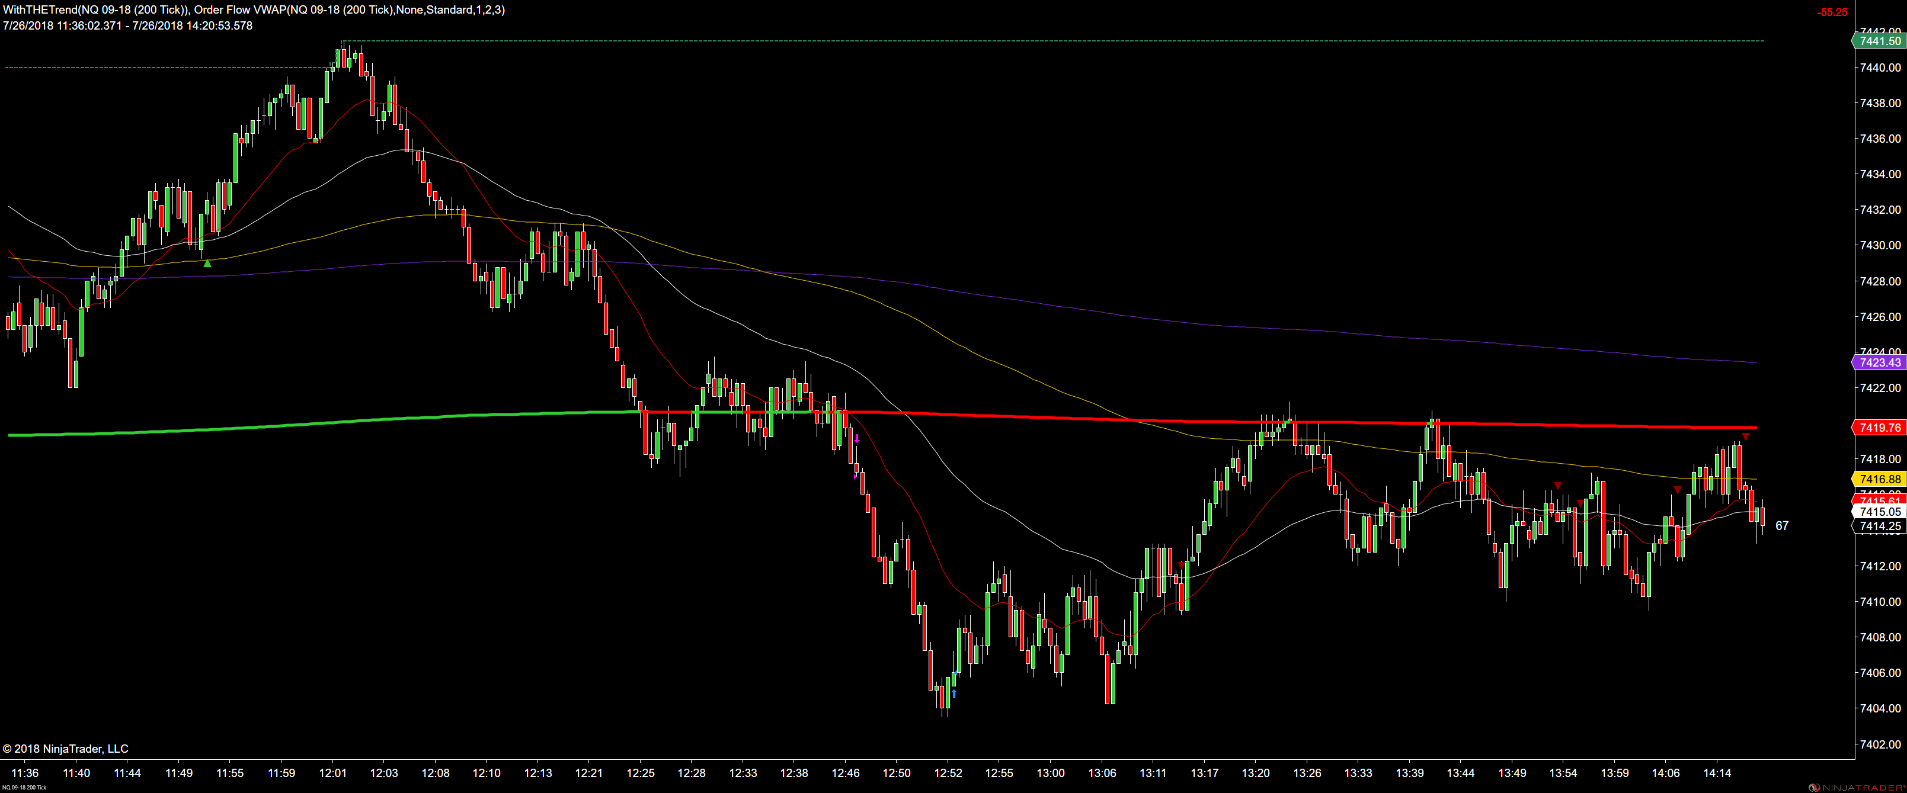This screenshot has height=793, width=1907.
Task: Click the 7436.00 price axis label
Action: 1880,139
